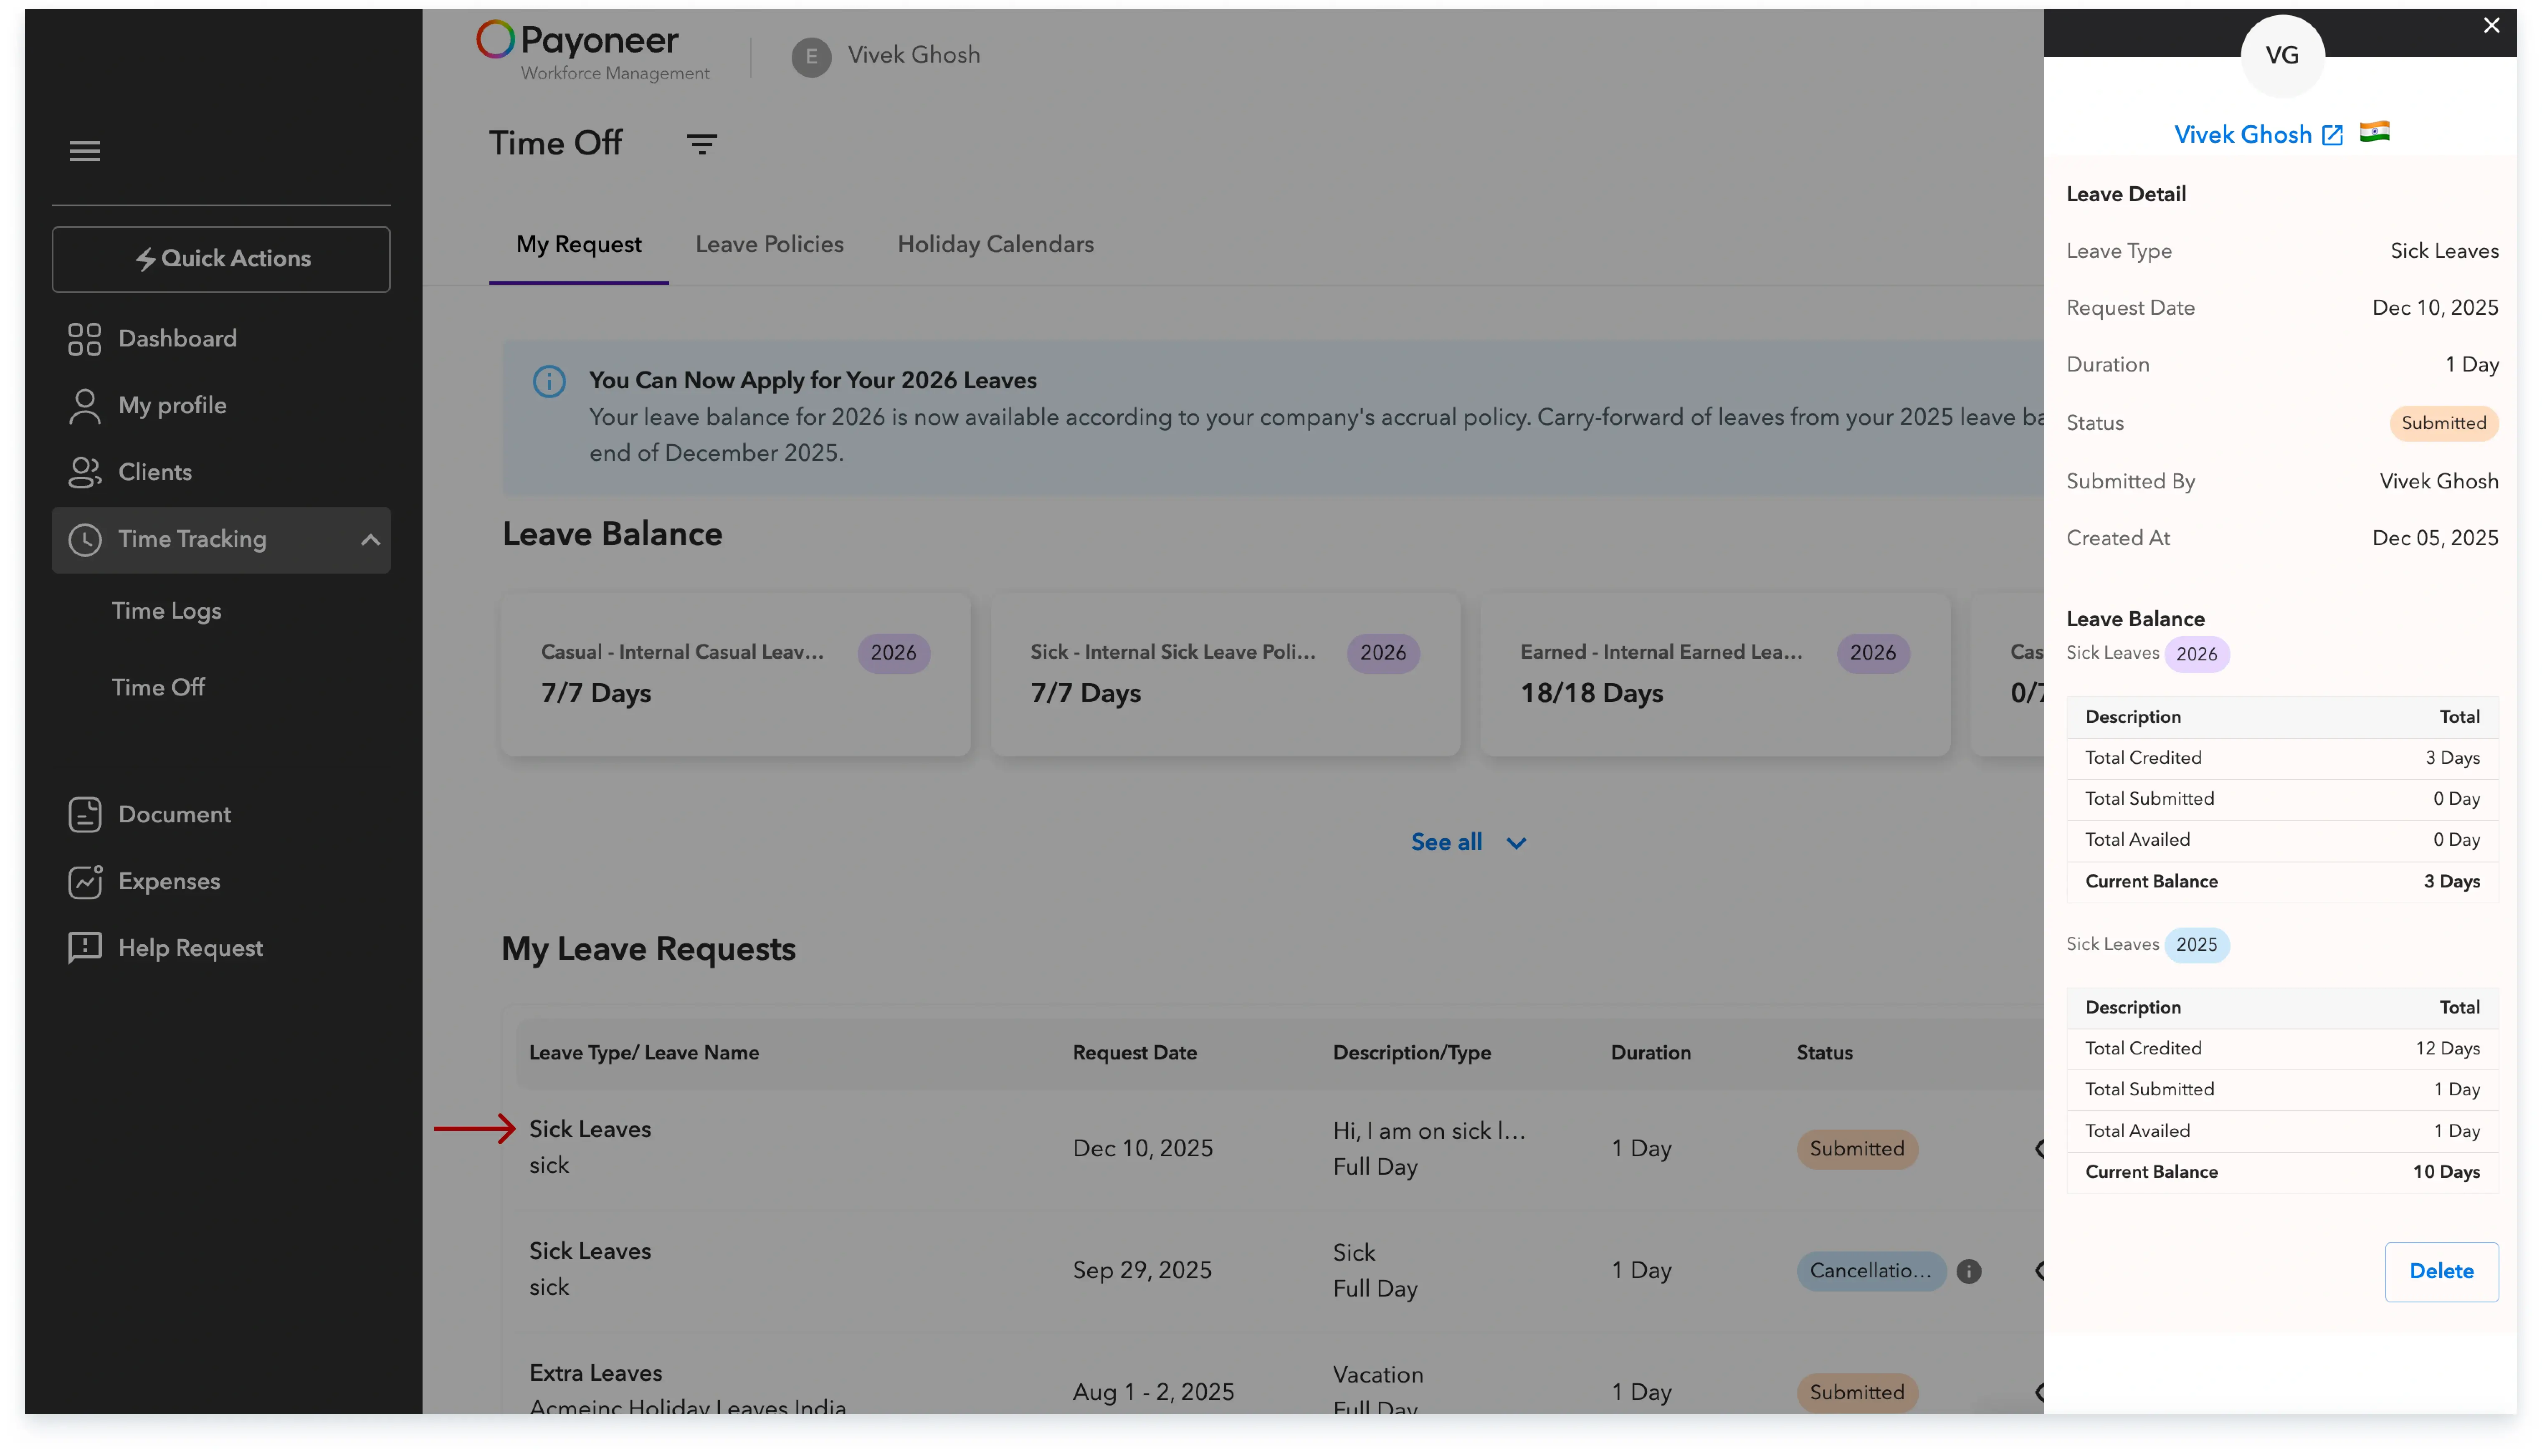Close the leave detail side panel
This screenshot has width=2542, height=1456.
click(x=2491, y=26)
